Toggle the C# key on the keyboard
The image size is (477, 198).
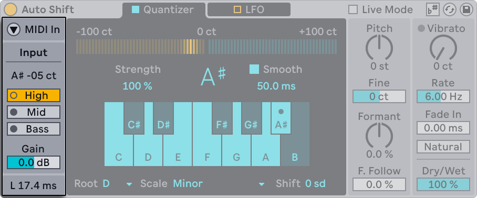(133, 118)
